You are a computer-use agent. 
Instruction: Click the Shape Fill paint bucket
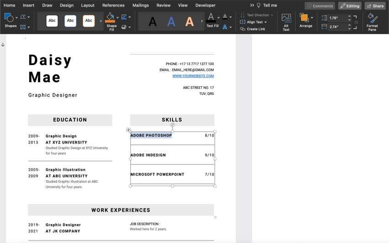click(x=110, y=16)
